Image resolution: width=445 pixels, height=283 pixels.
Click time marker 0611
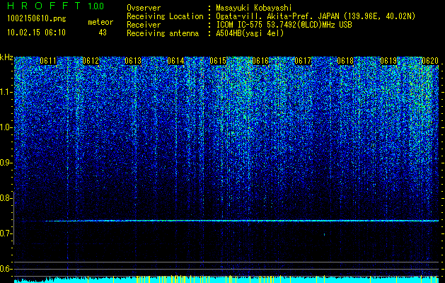tap(48, 61)
